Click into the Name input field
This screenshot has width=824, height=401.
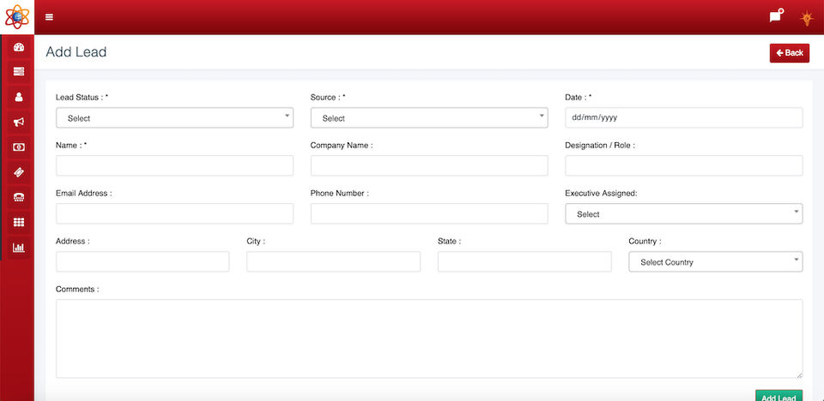point(174,166)
